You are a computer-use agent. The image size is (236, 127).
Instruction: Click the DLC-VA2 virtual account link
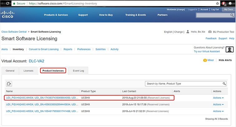click(x=37, y=61)
